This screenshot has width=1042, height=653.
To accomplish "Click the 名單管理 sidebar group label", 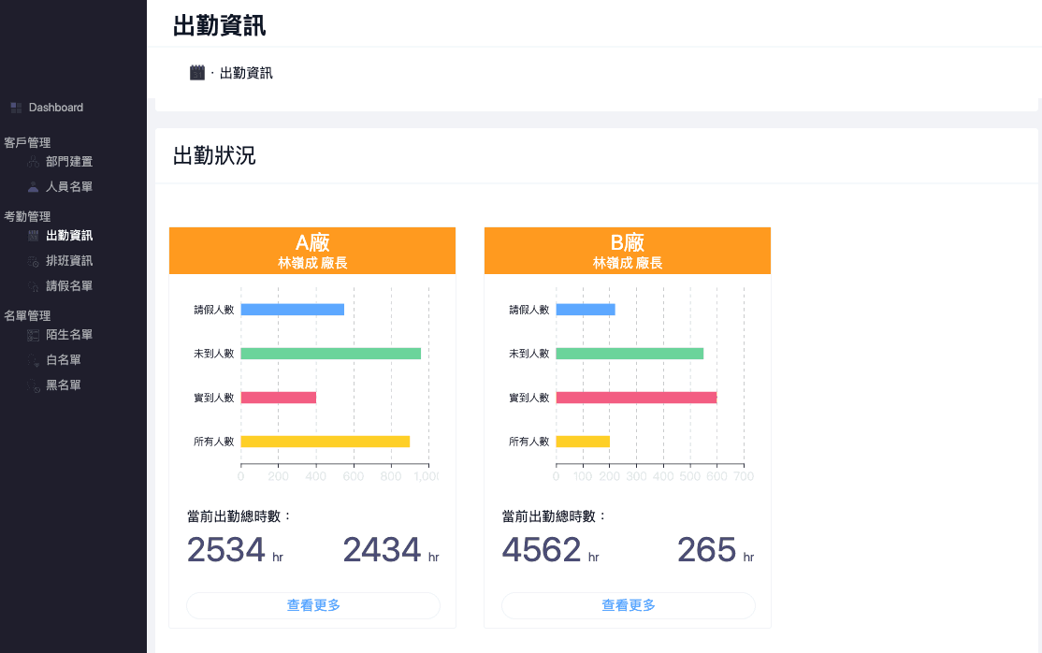I will (x=27, y=316).
